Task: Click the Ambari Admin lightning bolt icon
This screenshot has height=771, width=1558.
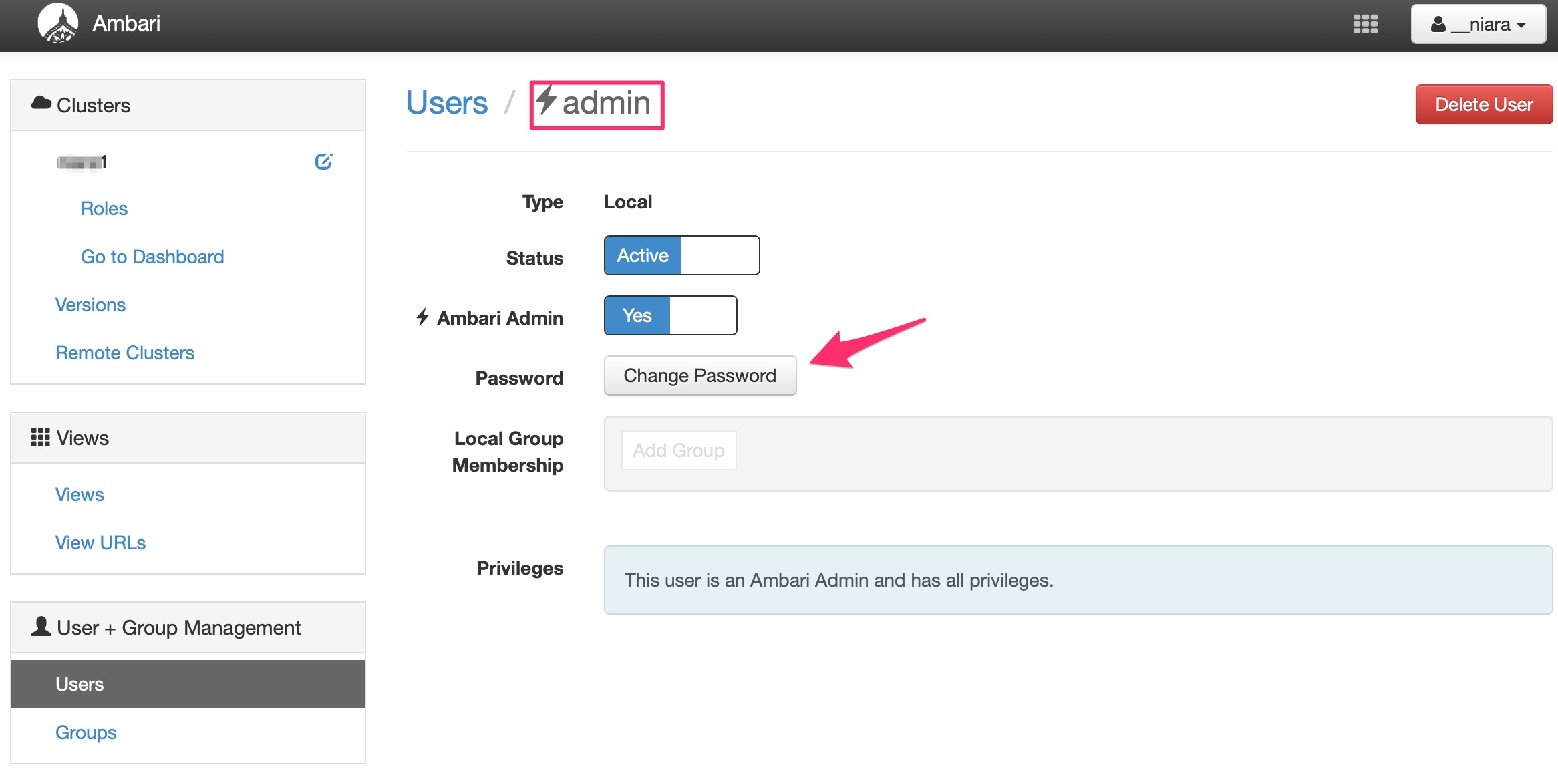Action: point(422,317)
